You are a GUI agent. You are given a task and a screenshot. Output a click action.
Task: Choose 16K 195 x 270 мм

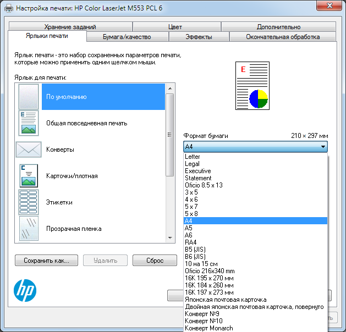tap(255, 278)
